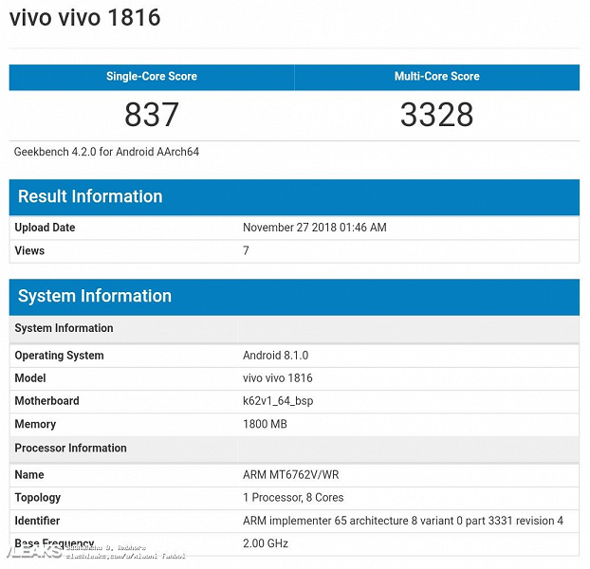Select the 'Single-Core Score' header
Viewport: 590px width, 569px height.
[x=152, y=77]
